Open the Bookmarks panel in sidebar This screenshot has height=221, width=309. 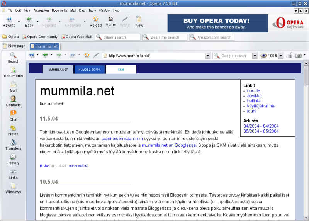pos(13,72)
